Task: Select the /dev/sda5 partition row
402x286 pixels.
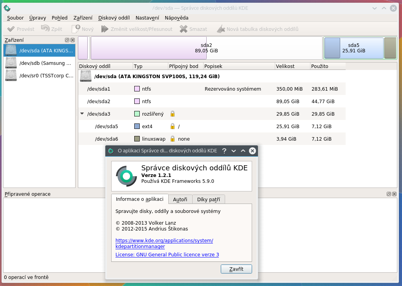Action: point(212,126)
